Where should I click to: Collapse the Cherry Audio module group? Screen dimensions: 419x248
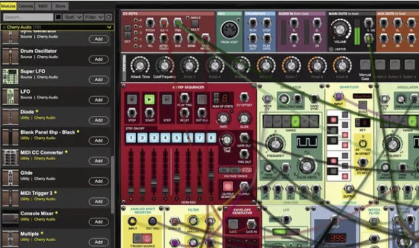(x=109, y=27)
